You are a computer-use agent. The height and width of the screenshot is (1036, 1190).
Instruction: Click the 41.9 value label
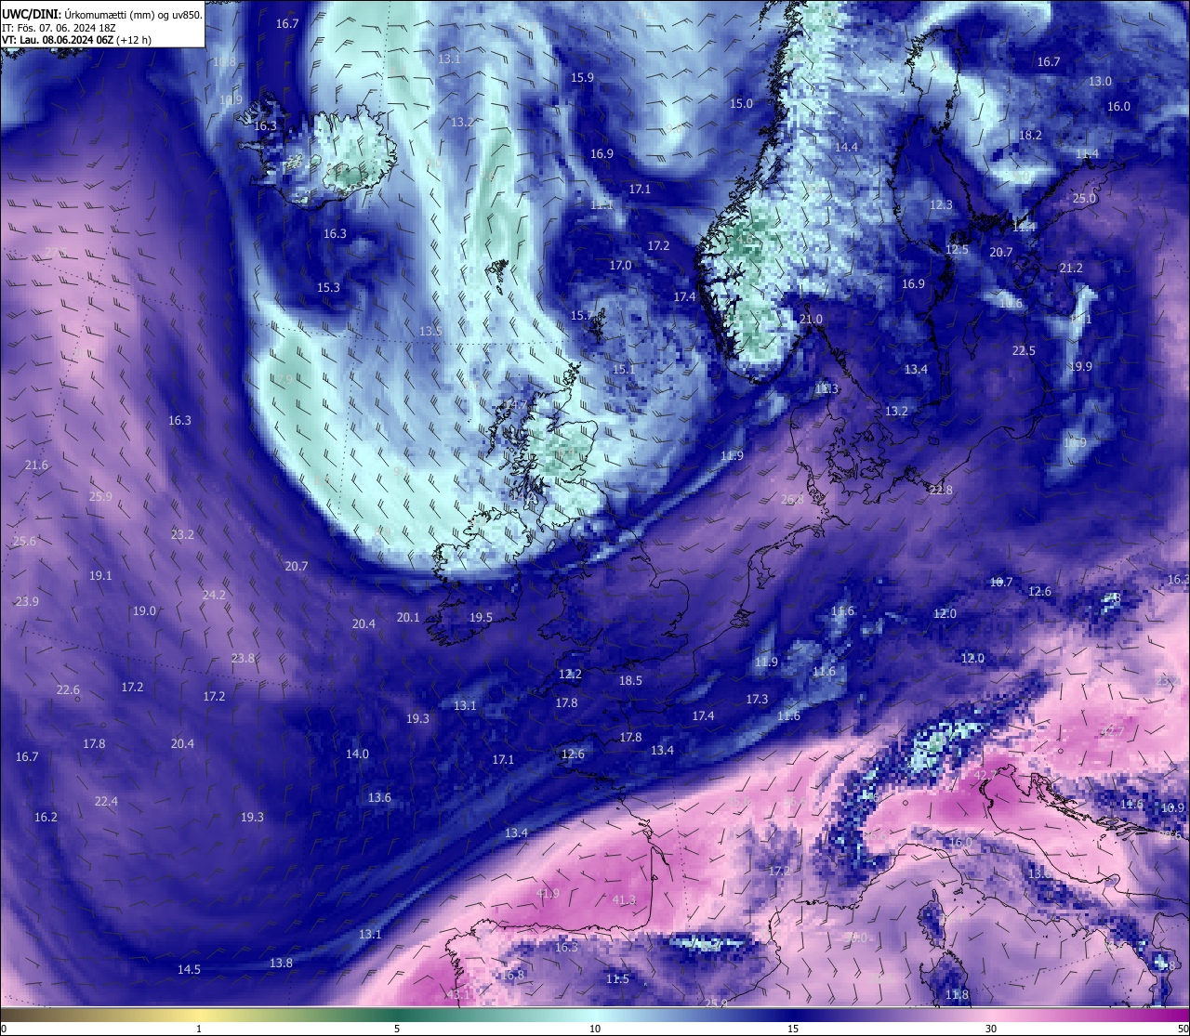click(549, 895)
